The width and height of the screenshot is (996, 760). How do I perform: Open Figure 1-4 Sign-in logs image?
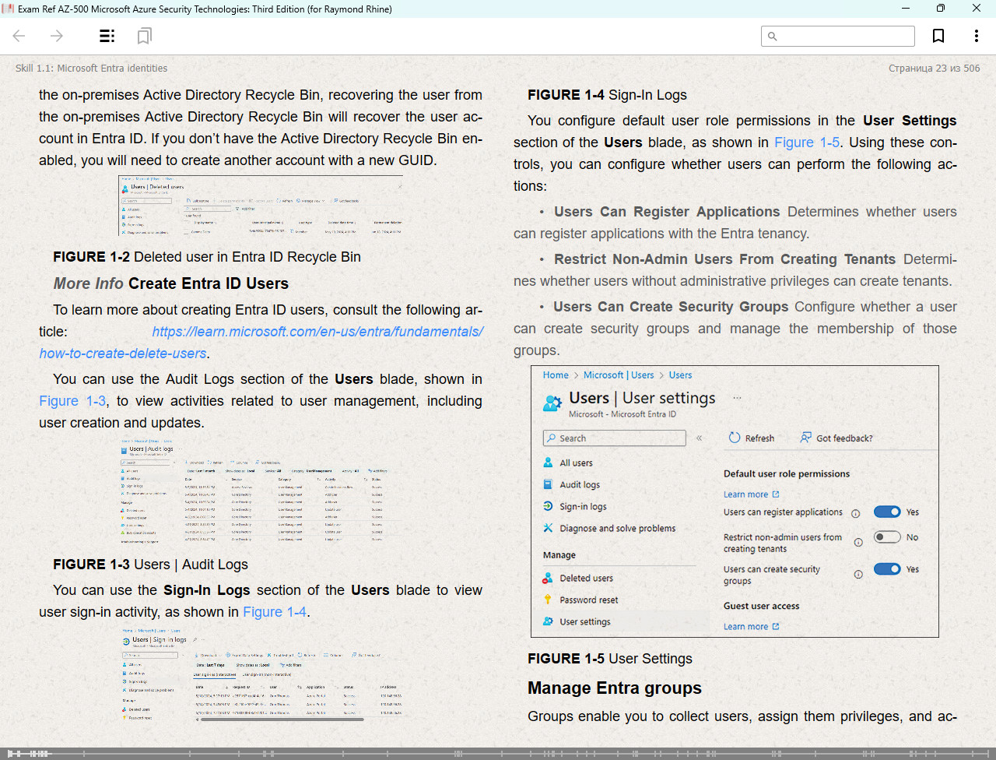(x=262, y=674)
